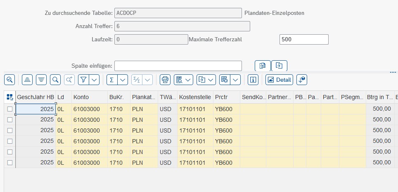Tick the checkbox of the first row
The width and height of the screenshot is (398, 192).
coord(10,109)
